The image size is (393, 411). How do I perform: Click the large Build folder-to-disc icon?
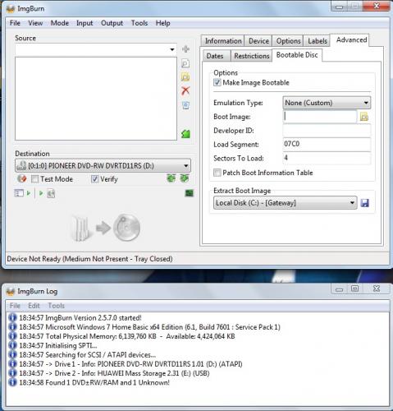[x=106, y=228]
